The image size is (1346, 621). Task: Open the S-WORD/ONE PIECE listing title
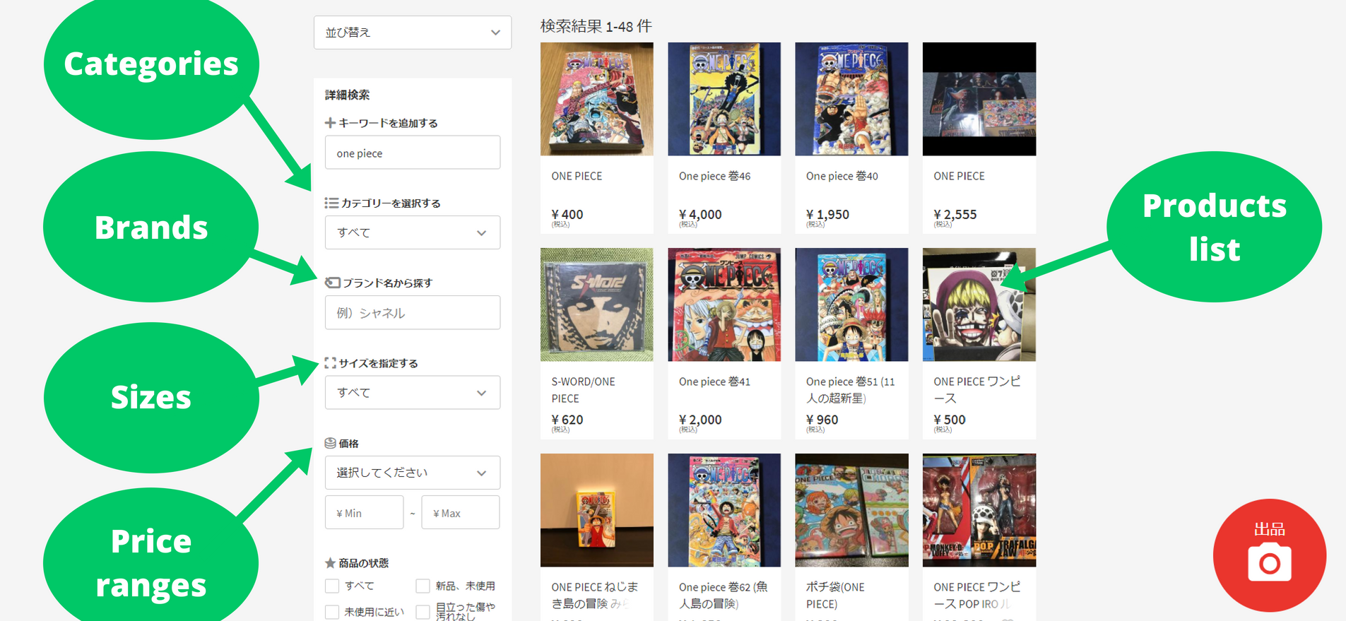(583, 390)
